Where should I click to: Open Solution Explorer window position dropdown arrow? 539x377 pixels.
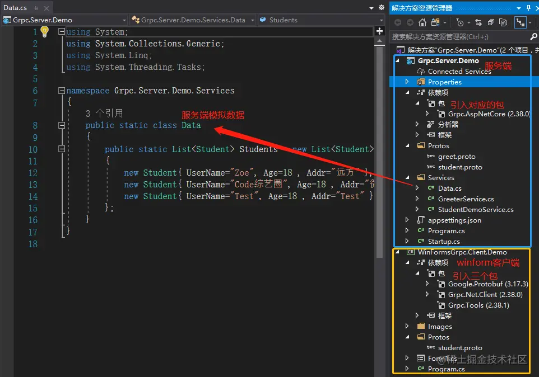coord(519,8)
